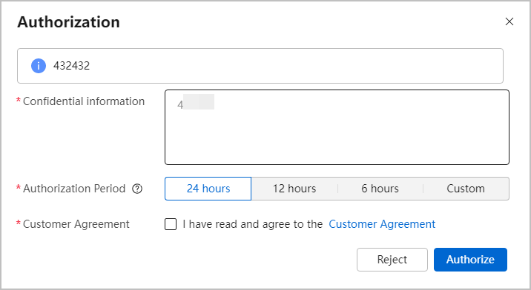Click the Authorization dialog title
531x290 pixels.
(68, 22)
